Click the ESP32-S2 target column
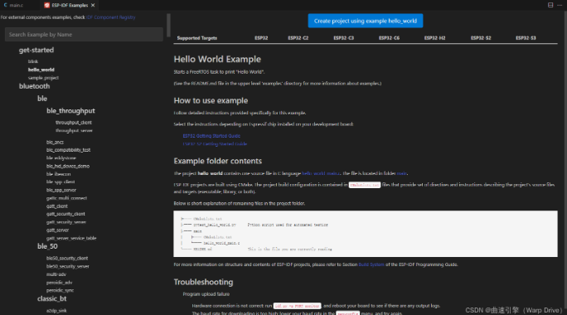 coord(481,38)
